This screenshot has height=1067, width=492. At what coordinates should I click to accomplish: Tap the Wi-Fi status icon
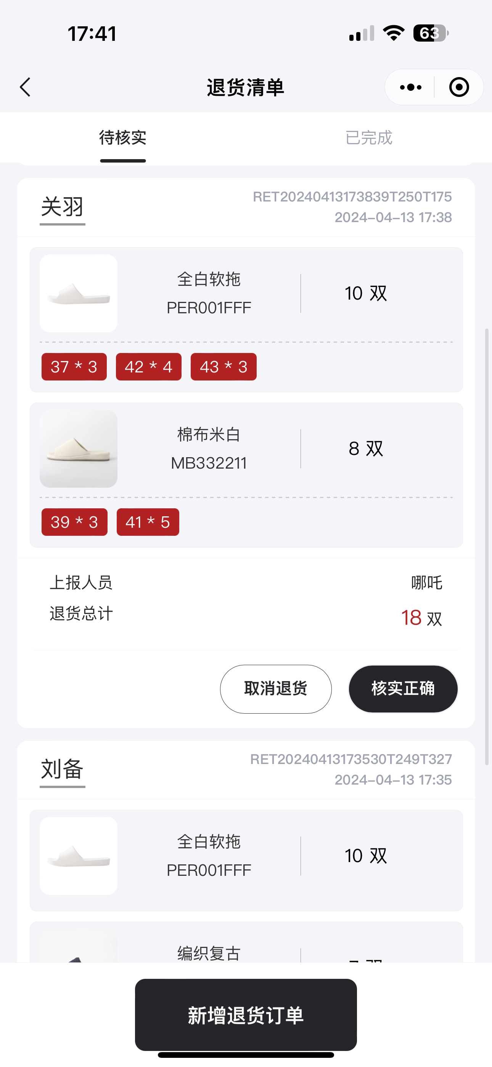[x=394, y=33]
